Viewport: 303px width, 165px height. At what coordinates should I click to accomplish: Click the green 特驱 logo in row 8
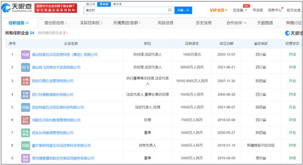(26, 145)
